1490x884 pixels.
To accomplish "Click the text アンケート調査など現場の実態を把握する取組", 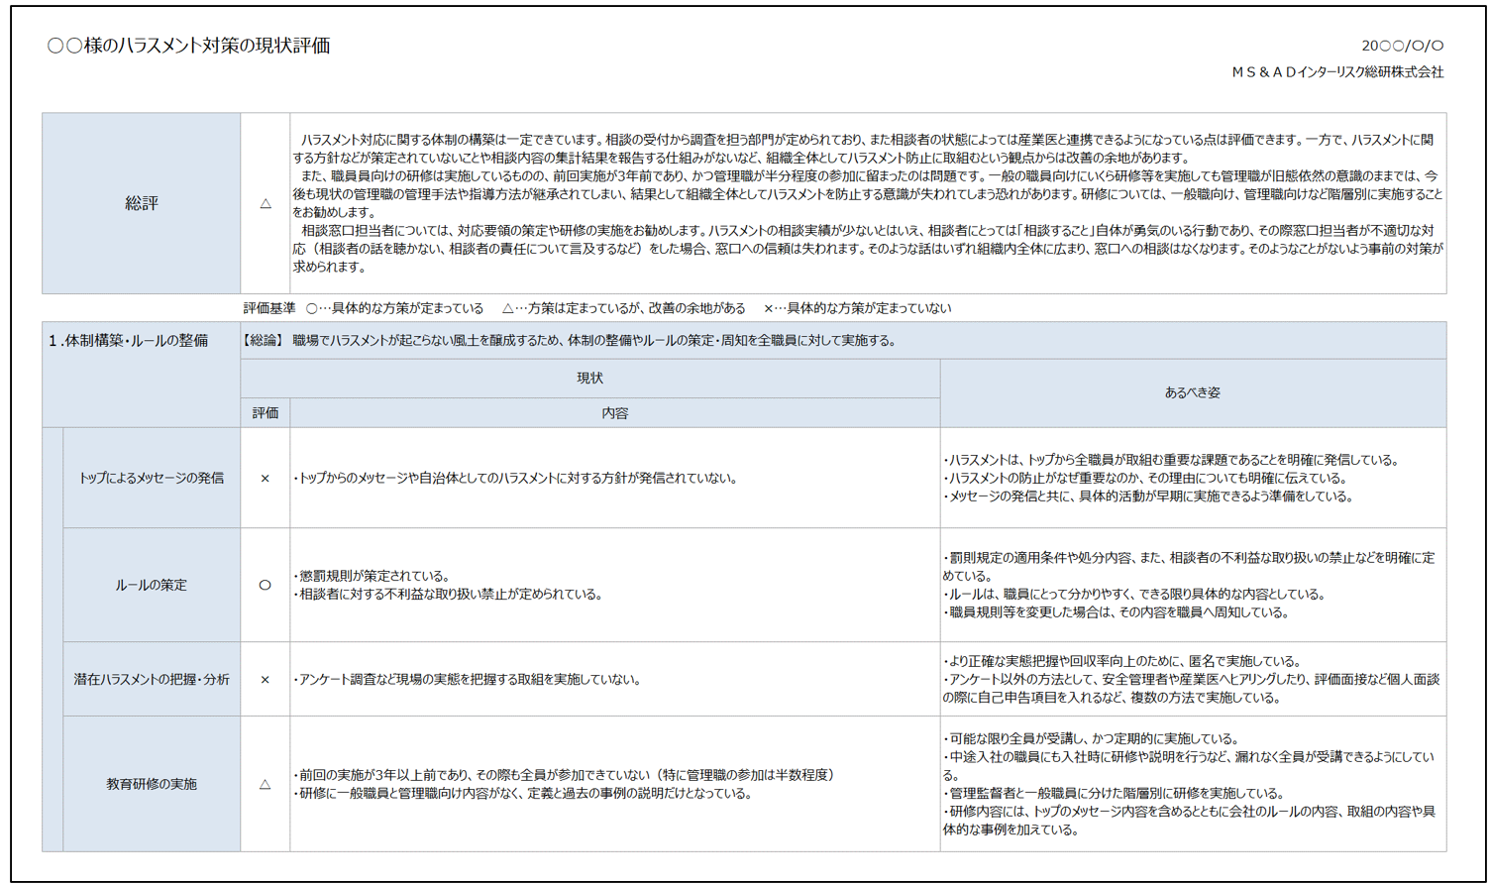I will (x=468, y=680).
